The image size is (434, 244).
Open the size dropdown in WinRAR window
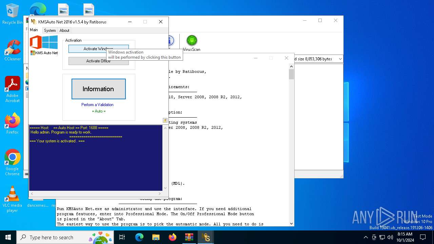(340, 59)
